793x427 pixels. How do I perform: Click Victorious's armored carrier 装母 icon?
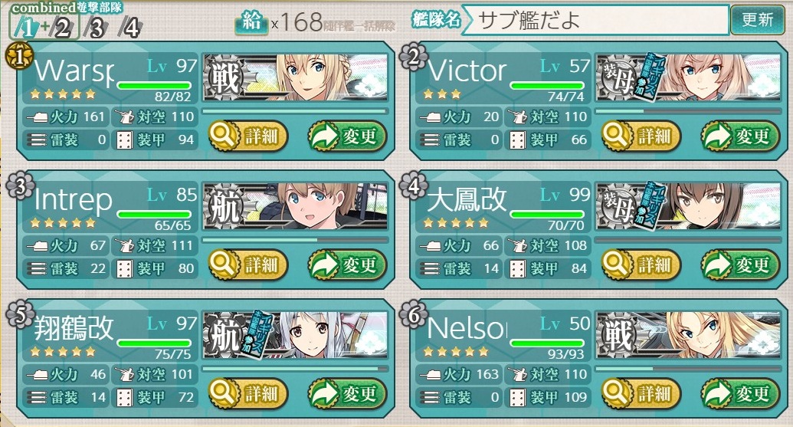click(618, 78)
